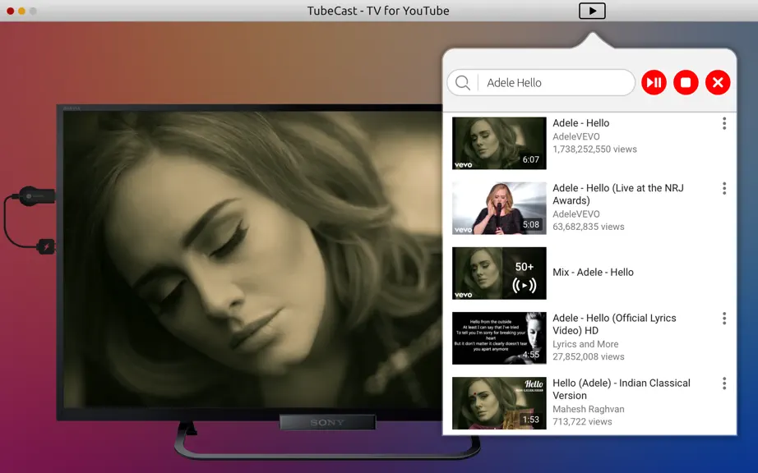Toggle play/pause with the red button
Viewport: 758px width, 473px height.
click(x=654, y=83)
